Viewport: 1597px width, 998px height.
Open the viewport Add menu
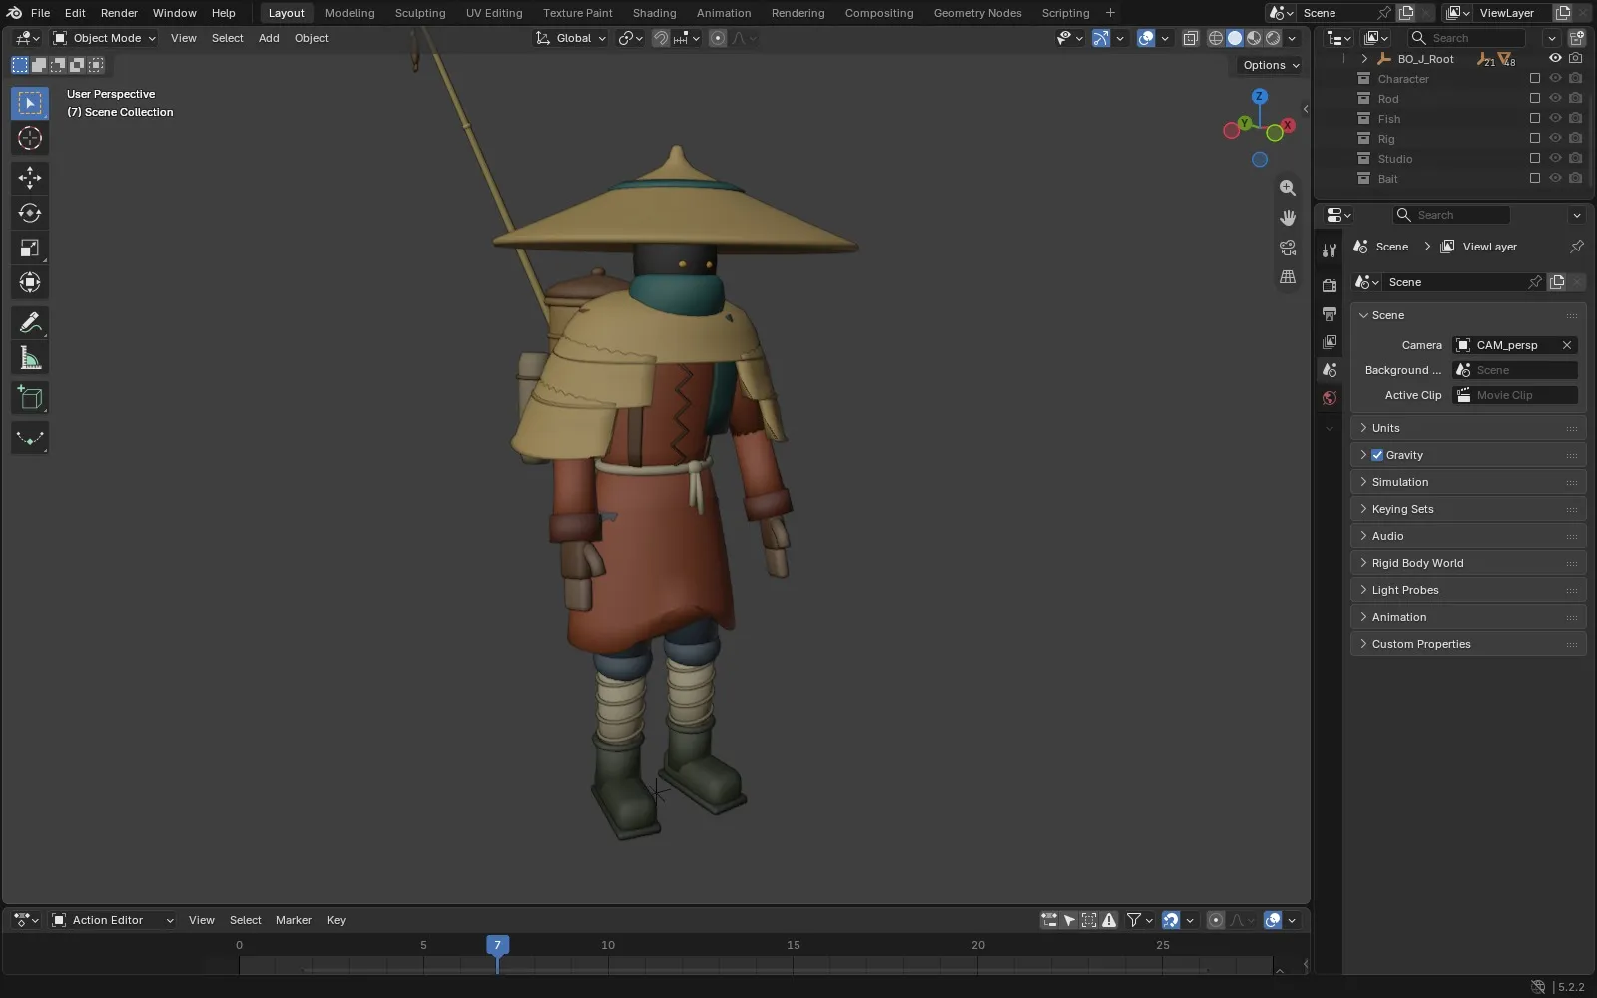coord(269,38)
